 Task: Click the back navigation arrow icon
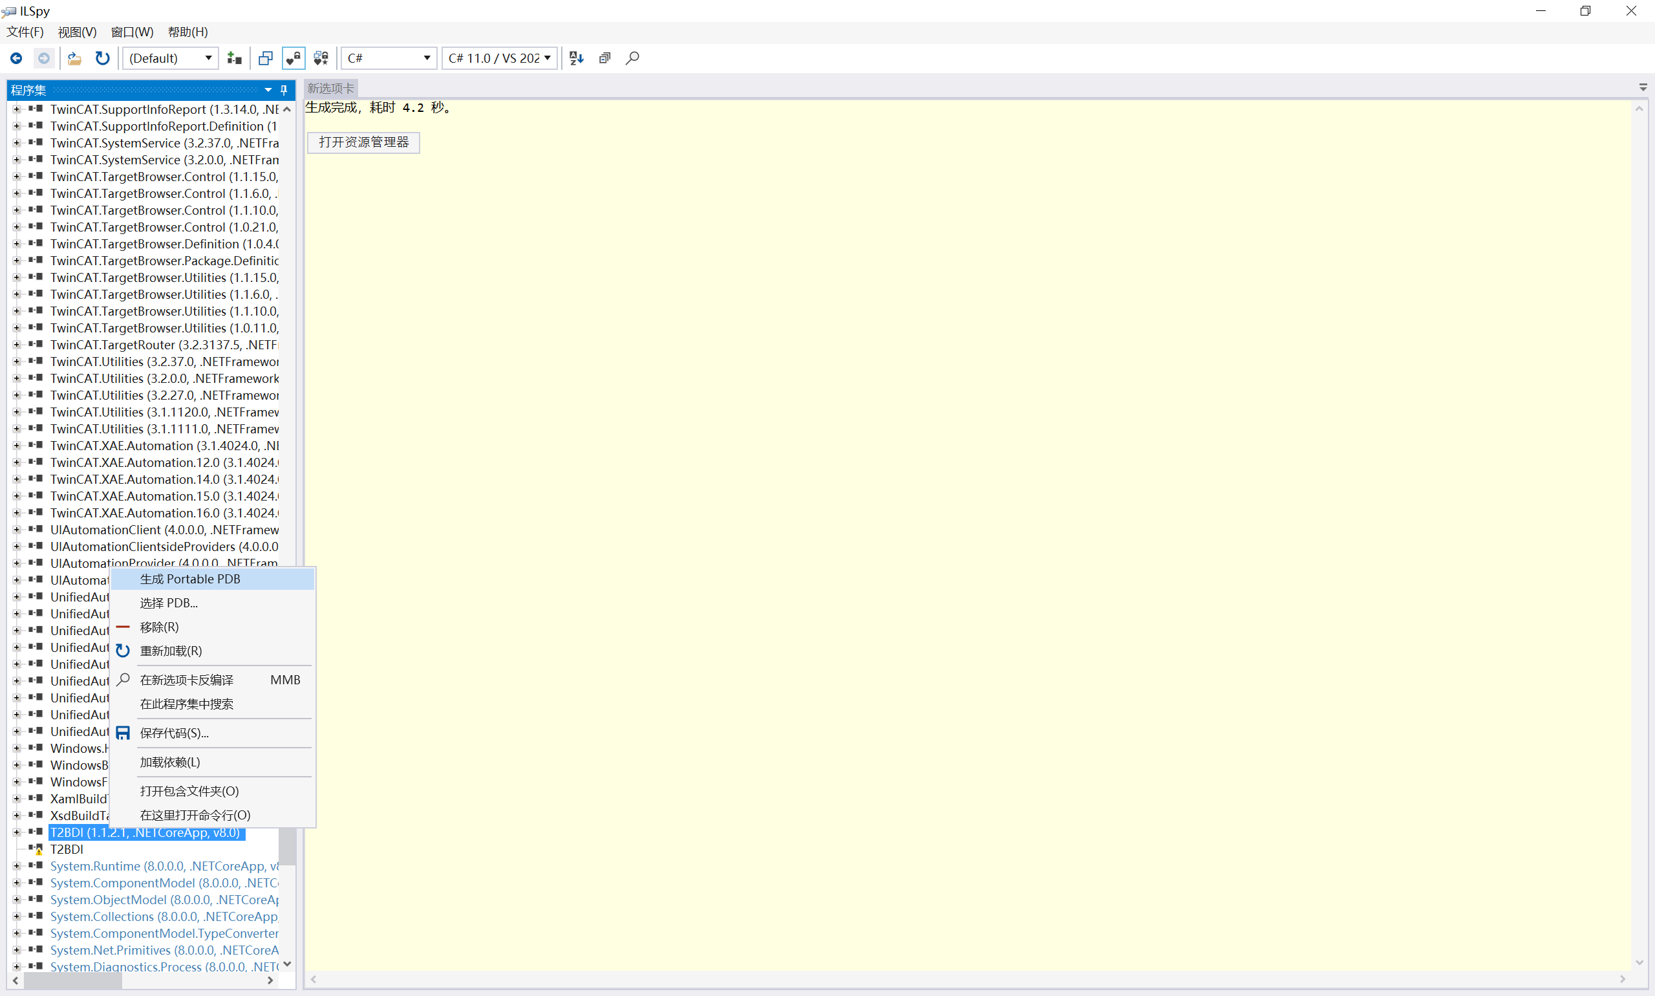pyautogui.click(x=16, y=58)
